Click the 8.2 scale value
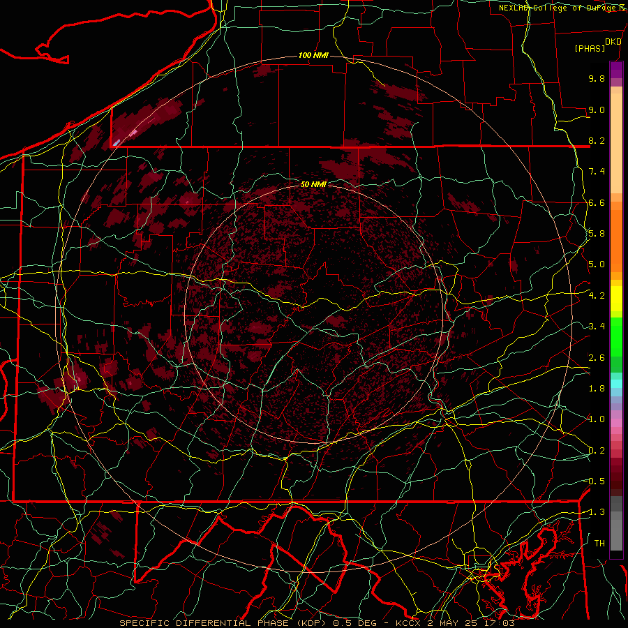 [x=597, y=140]
